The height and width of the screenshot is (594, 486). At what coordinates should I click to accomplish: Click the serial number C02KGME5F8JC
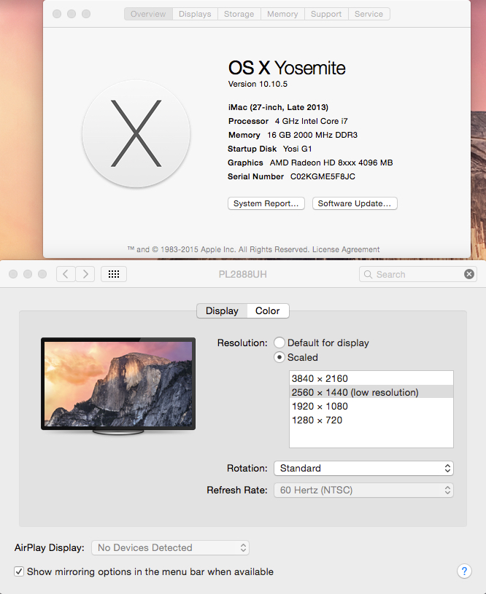(x=323, y=176)
